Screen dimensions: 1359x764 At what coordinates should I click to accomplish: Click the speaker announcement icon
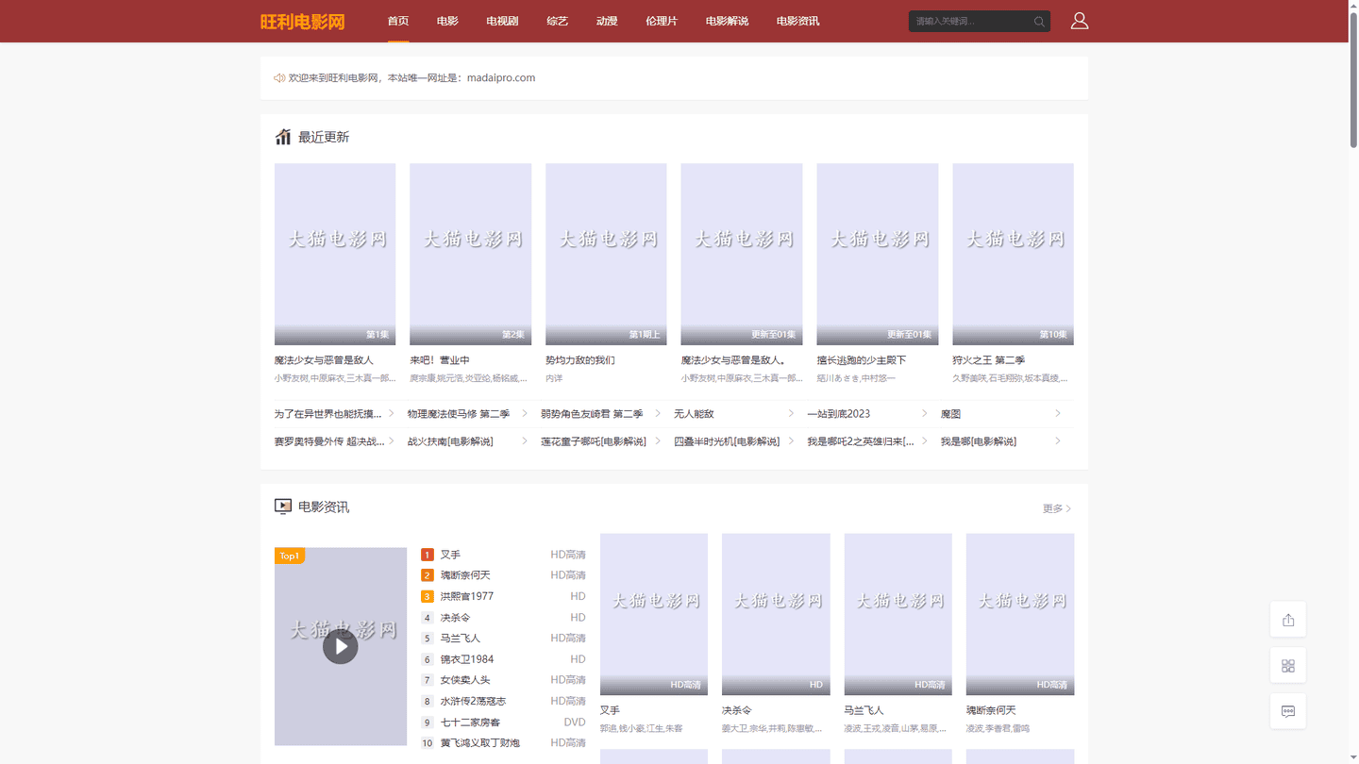click(279, 78)
